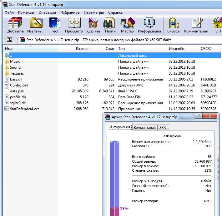Click the Textures folder icon
Viewport: 222px width, 216px height.
7,73
